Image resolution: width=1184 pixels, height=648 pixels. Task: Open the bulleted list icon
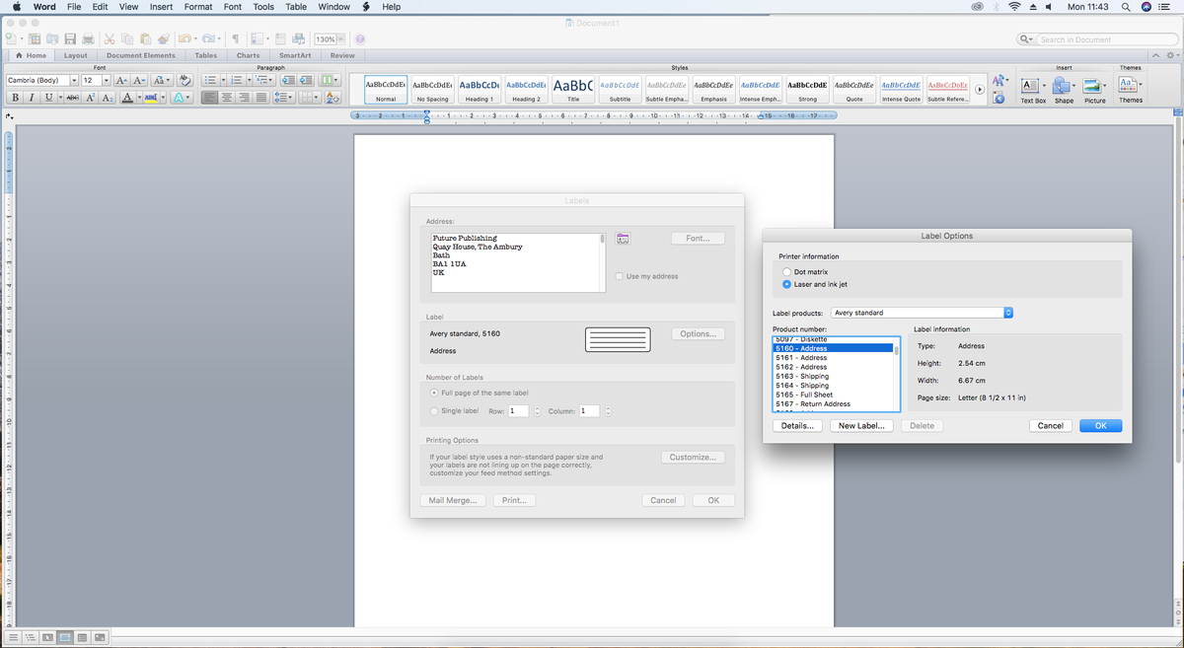[x=211, y=81]
